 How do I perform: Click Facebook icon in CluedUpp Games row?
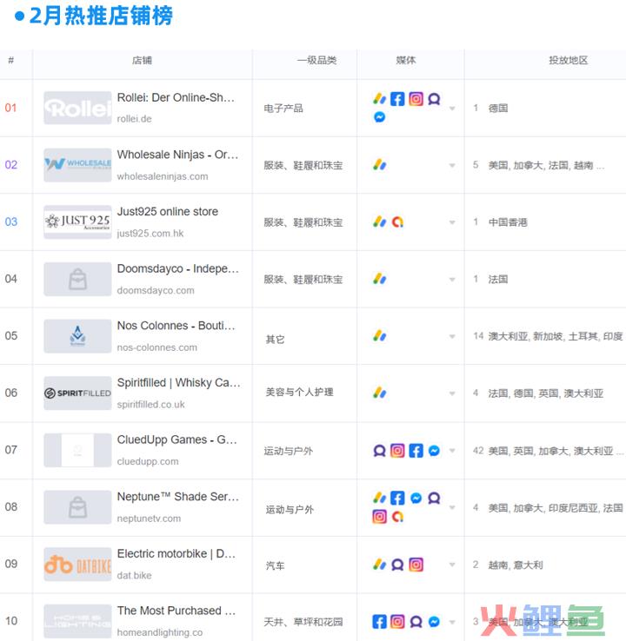(x=416, y=451)
